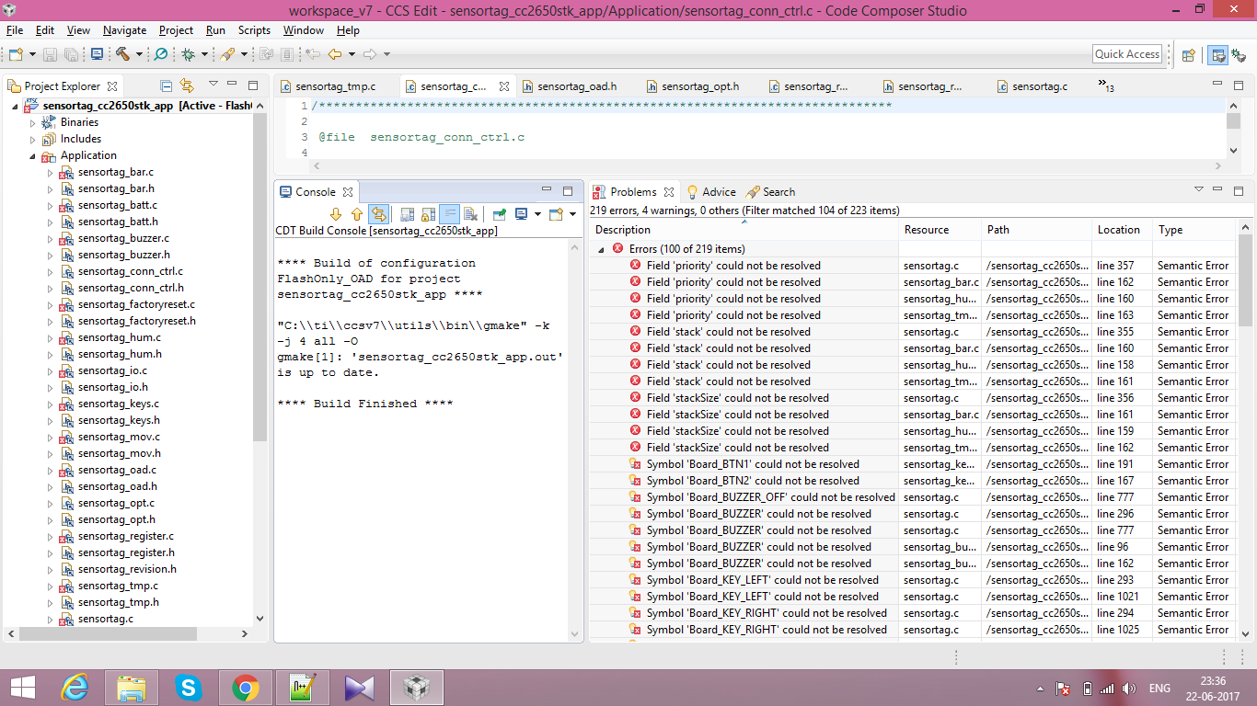The width and height of the screenshot is (1257, 706).
Task: Go to next error in Console
Action: point(336,214)
